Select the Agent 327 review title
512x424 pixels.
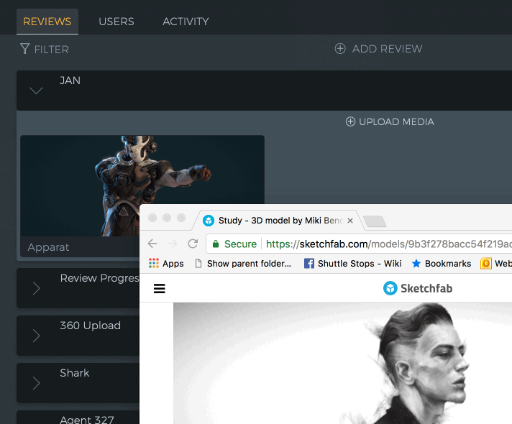[87, 419]
